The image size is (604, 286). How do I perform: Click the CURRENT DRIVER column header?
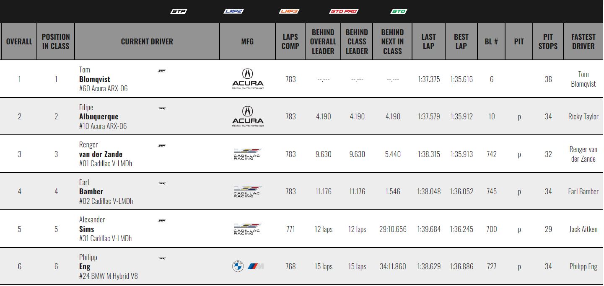pyautogui.click(x=147, y=41)
